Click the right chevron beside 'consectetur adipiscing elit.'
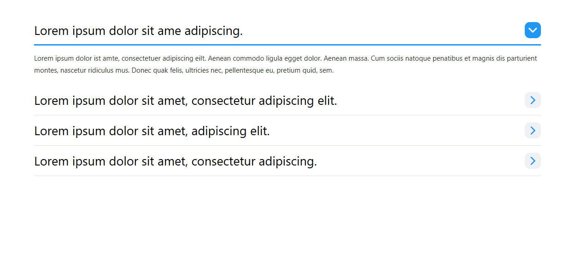The width and height of the screenshot is (581, 257). coord(533,100)
